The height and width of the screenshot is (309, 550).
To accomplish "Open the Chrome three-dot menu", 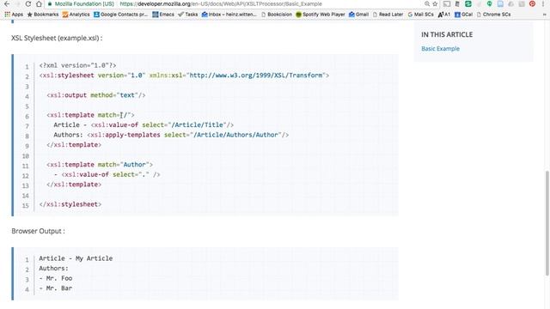I will coord(543,3).
